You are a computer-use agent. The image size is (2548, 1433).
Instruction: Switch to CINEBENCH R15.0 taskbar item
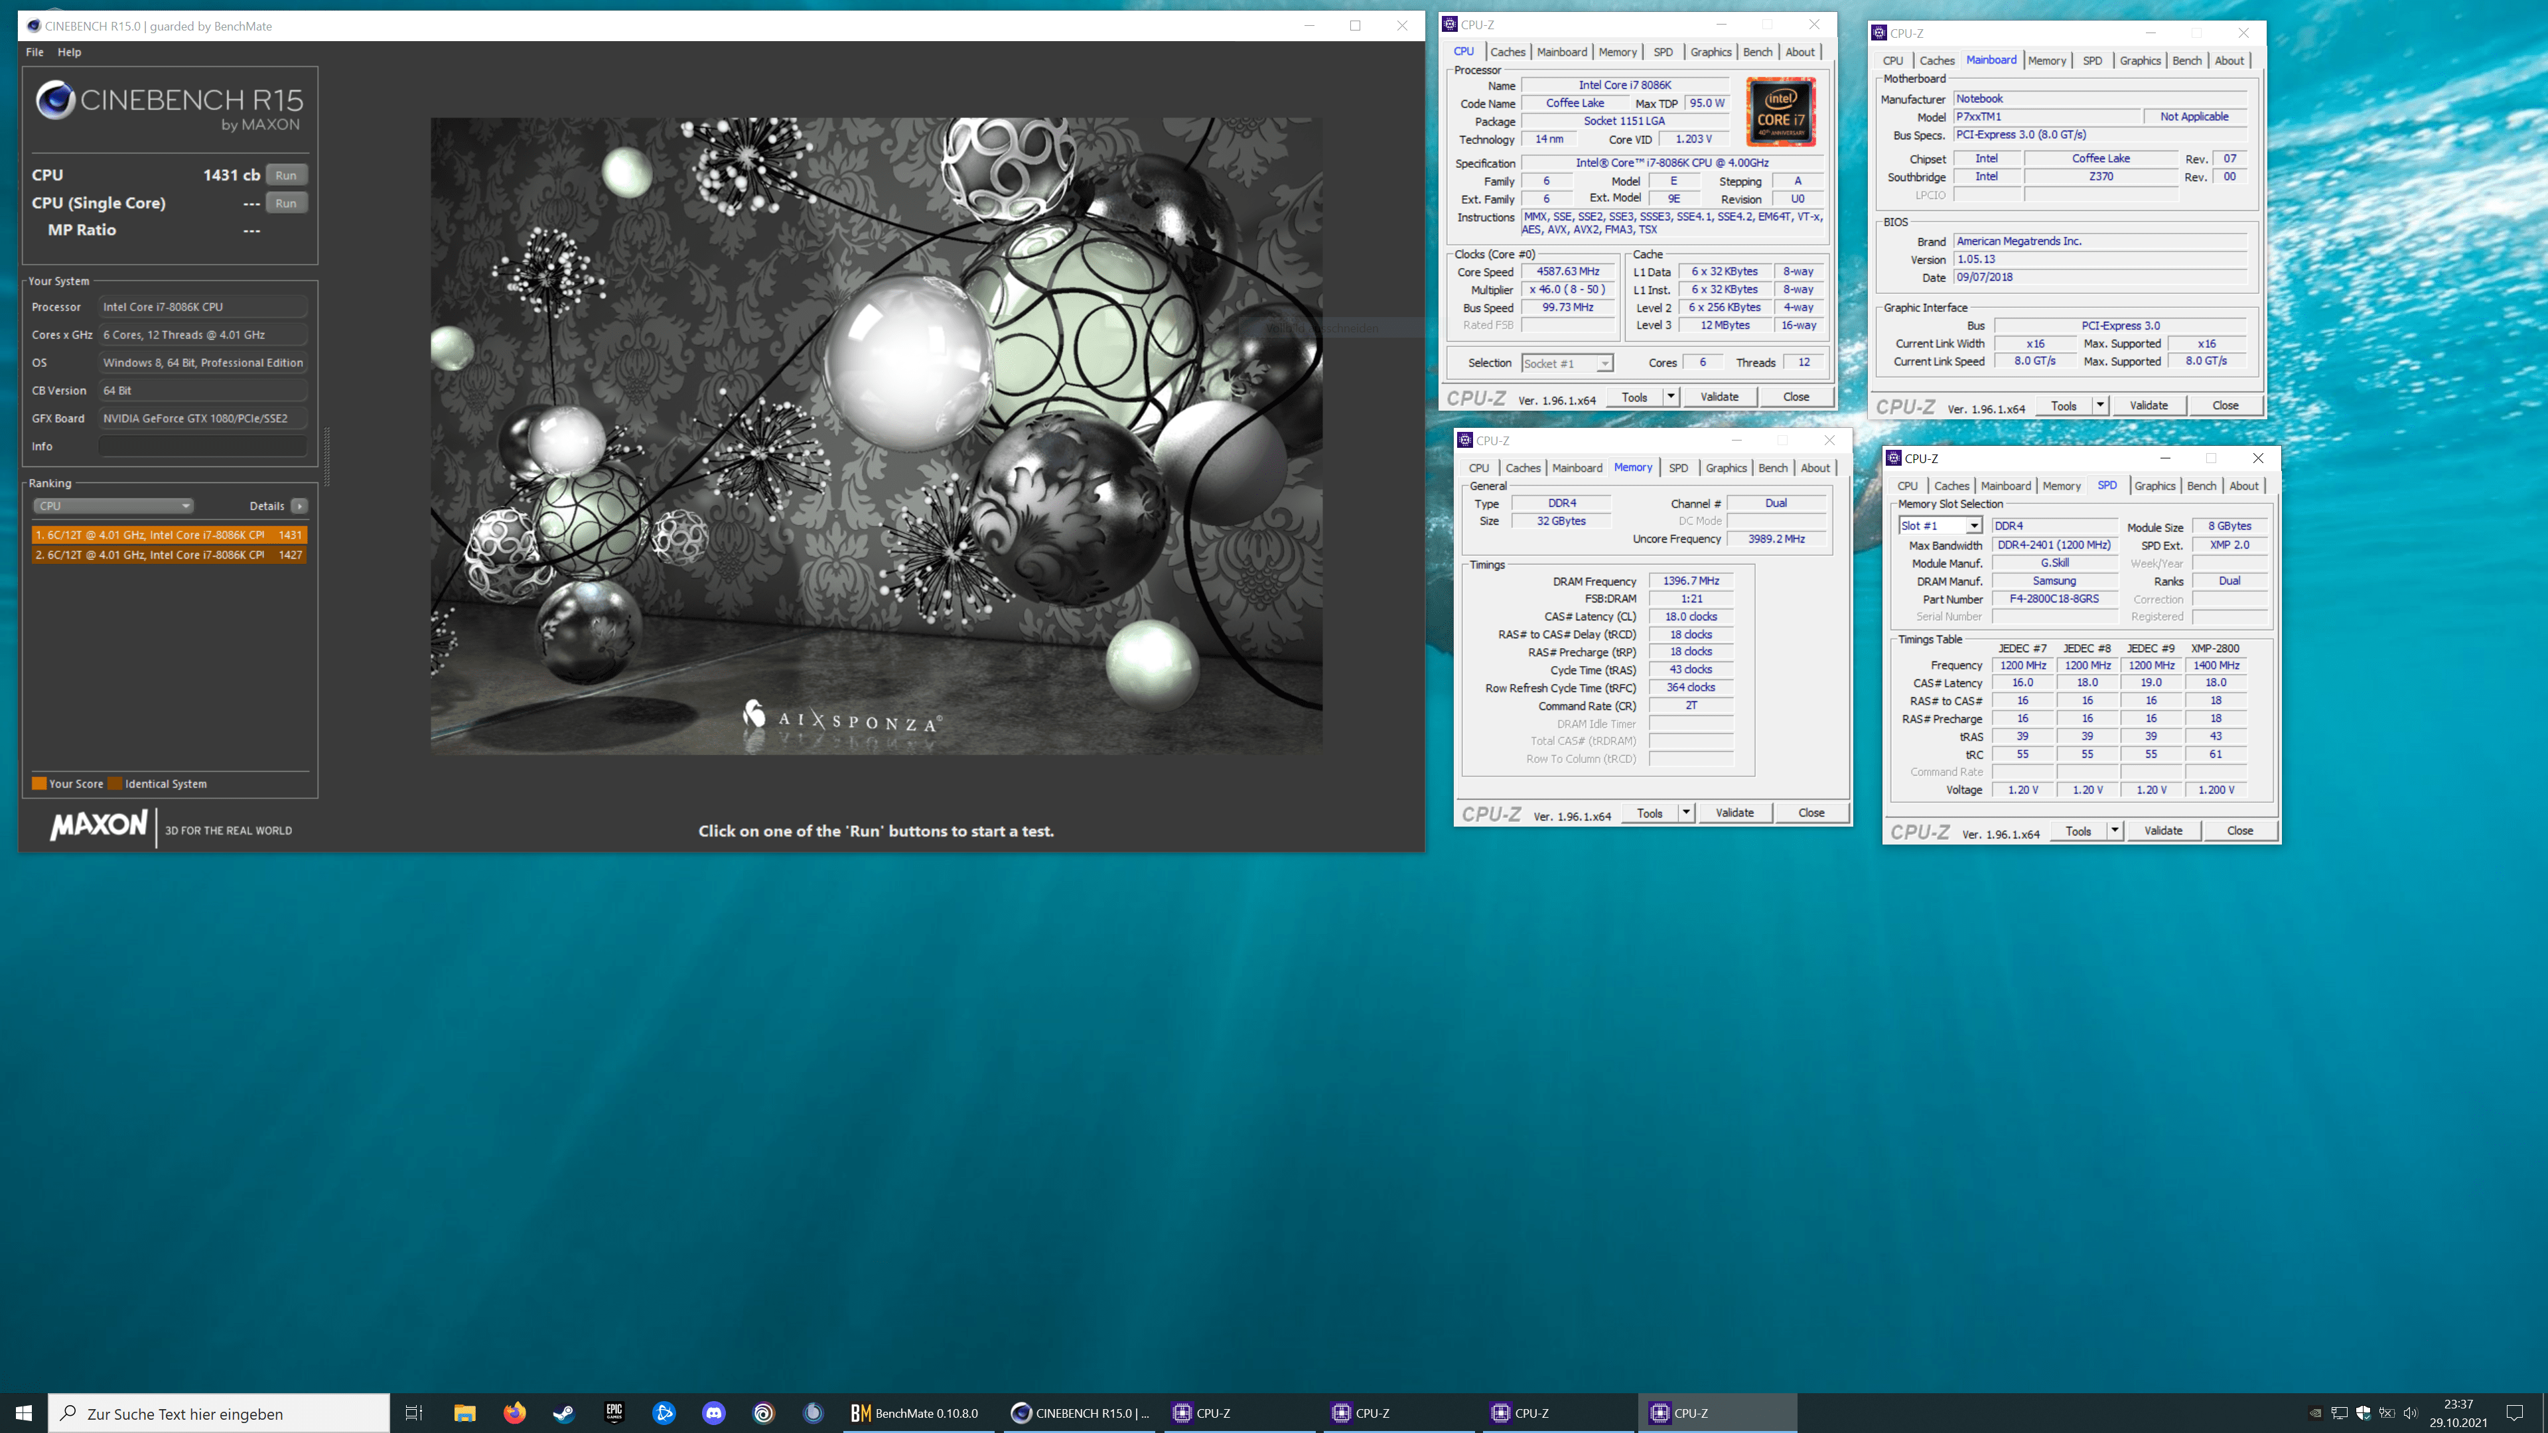[1080, 1413]
